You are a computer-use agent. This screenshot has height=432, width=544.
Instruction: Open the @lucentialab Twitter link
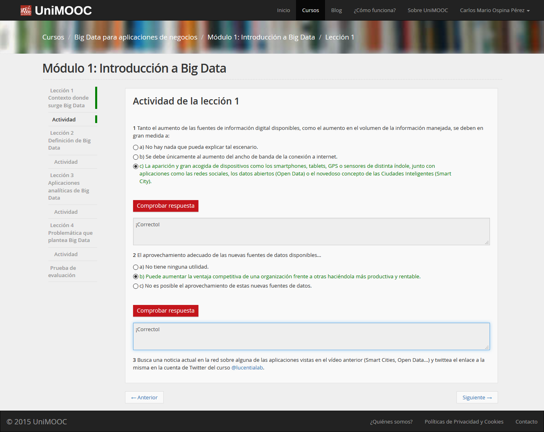(247, 368)
